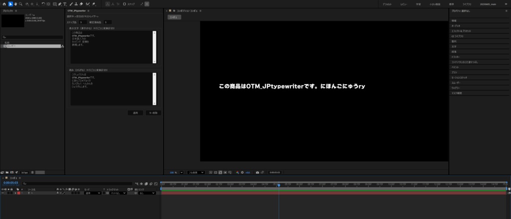This screenshot has height=219, width=511.
Task: Toggle visibility eye of layer 1
Action: pyautogui.click(x=2, y=193)
